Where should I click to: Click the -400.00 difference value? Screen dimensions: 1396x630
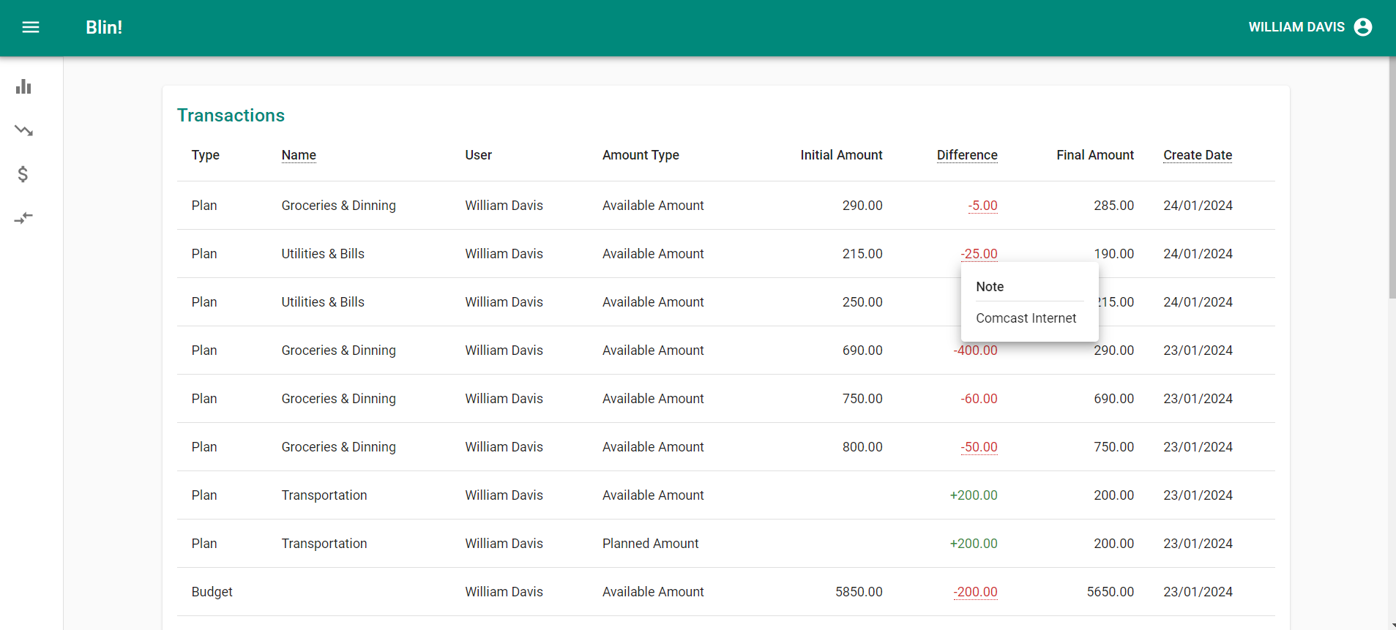[x=975, y=350]
